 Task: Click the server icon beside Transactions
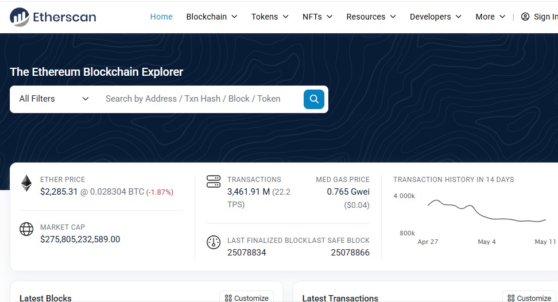214,181
